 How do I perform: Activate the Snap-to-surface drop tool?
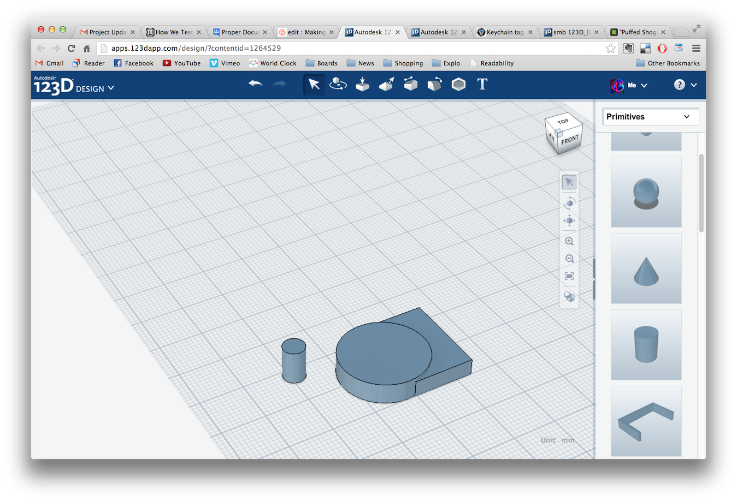362,85
